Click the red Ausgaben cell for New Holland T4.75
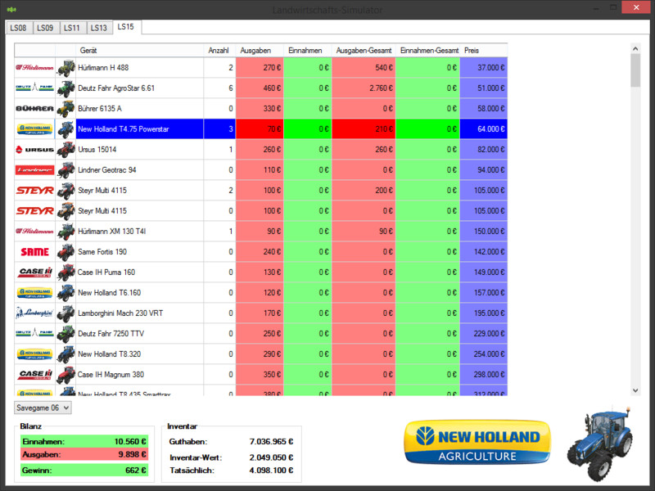Viewport: 655px width, 491px height. coord(259,129)
